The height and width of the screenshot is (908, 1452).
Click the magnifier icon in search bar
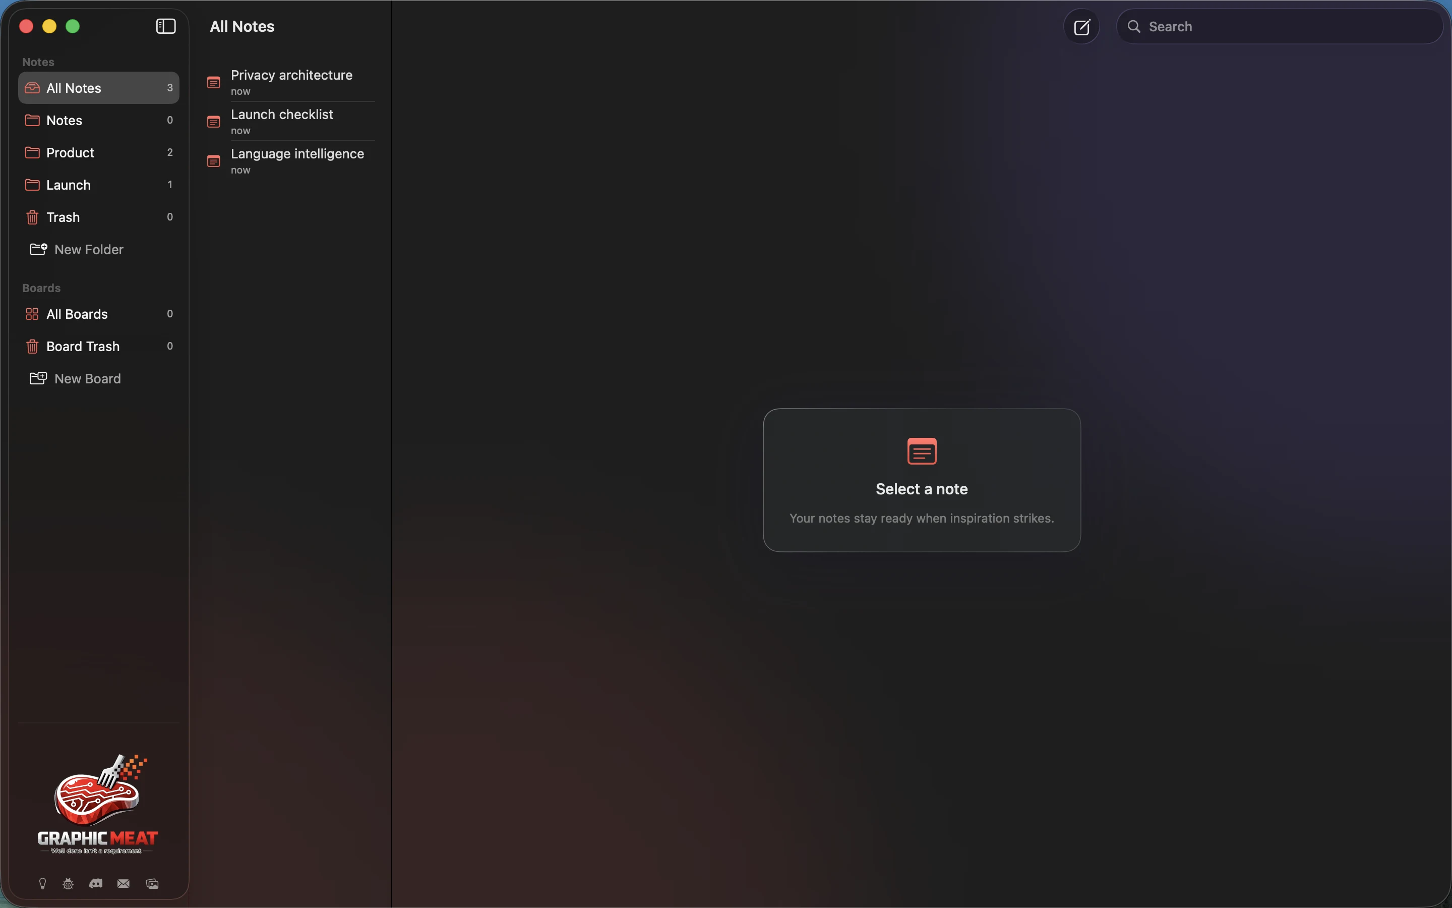coord(1134,26)
